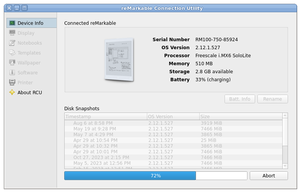The width and height of the screenshot is (301, 193).
Task: Sort snapshots by OS Version column header
Action: (x=173, y=116)
